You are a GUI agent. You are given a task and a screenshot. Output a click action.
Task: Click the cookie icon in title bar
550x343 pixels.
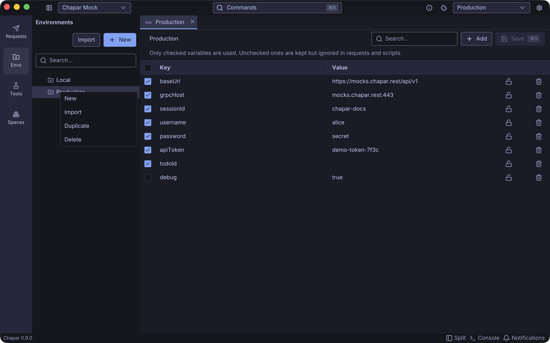tap(444, 8)
